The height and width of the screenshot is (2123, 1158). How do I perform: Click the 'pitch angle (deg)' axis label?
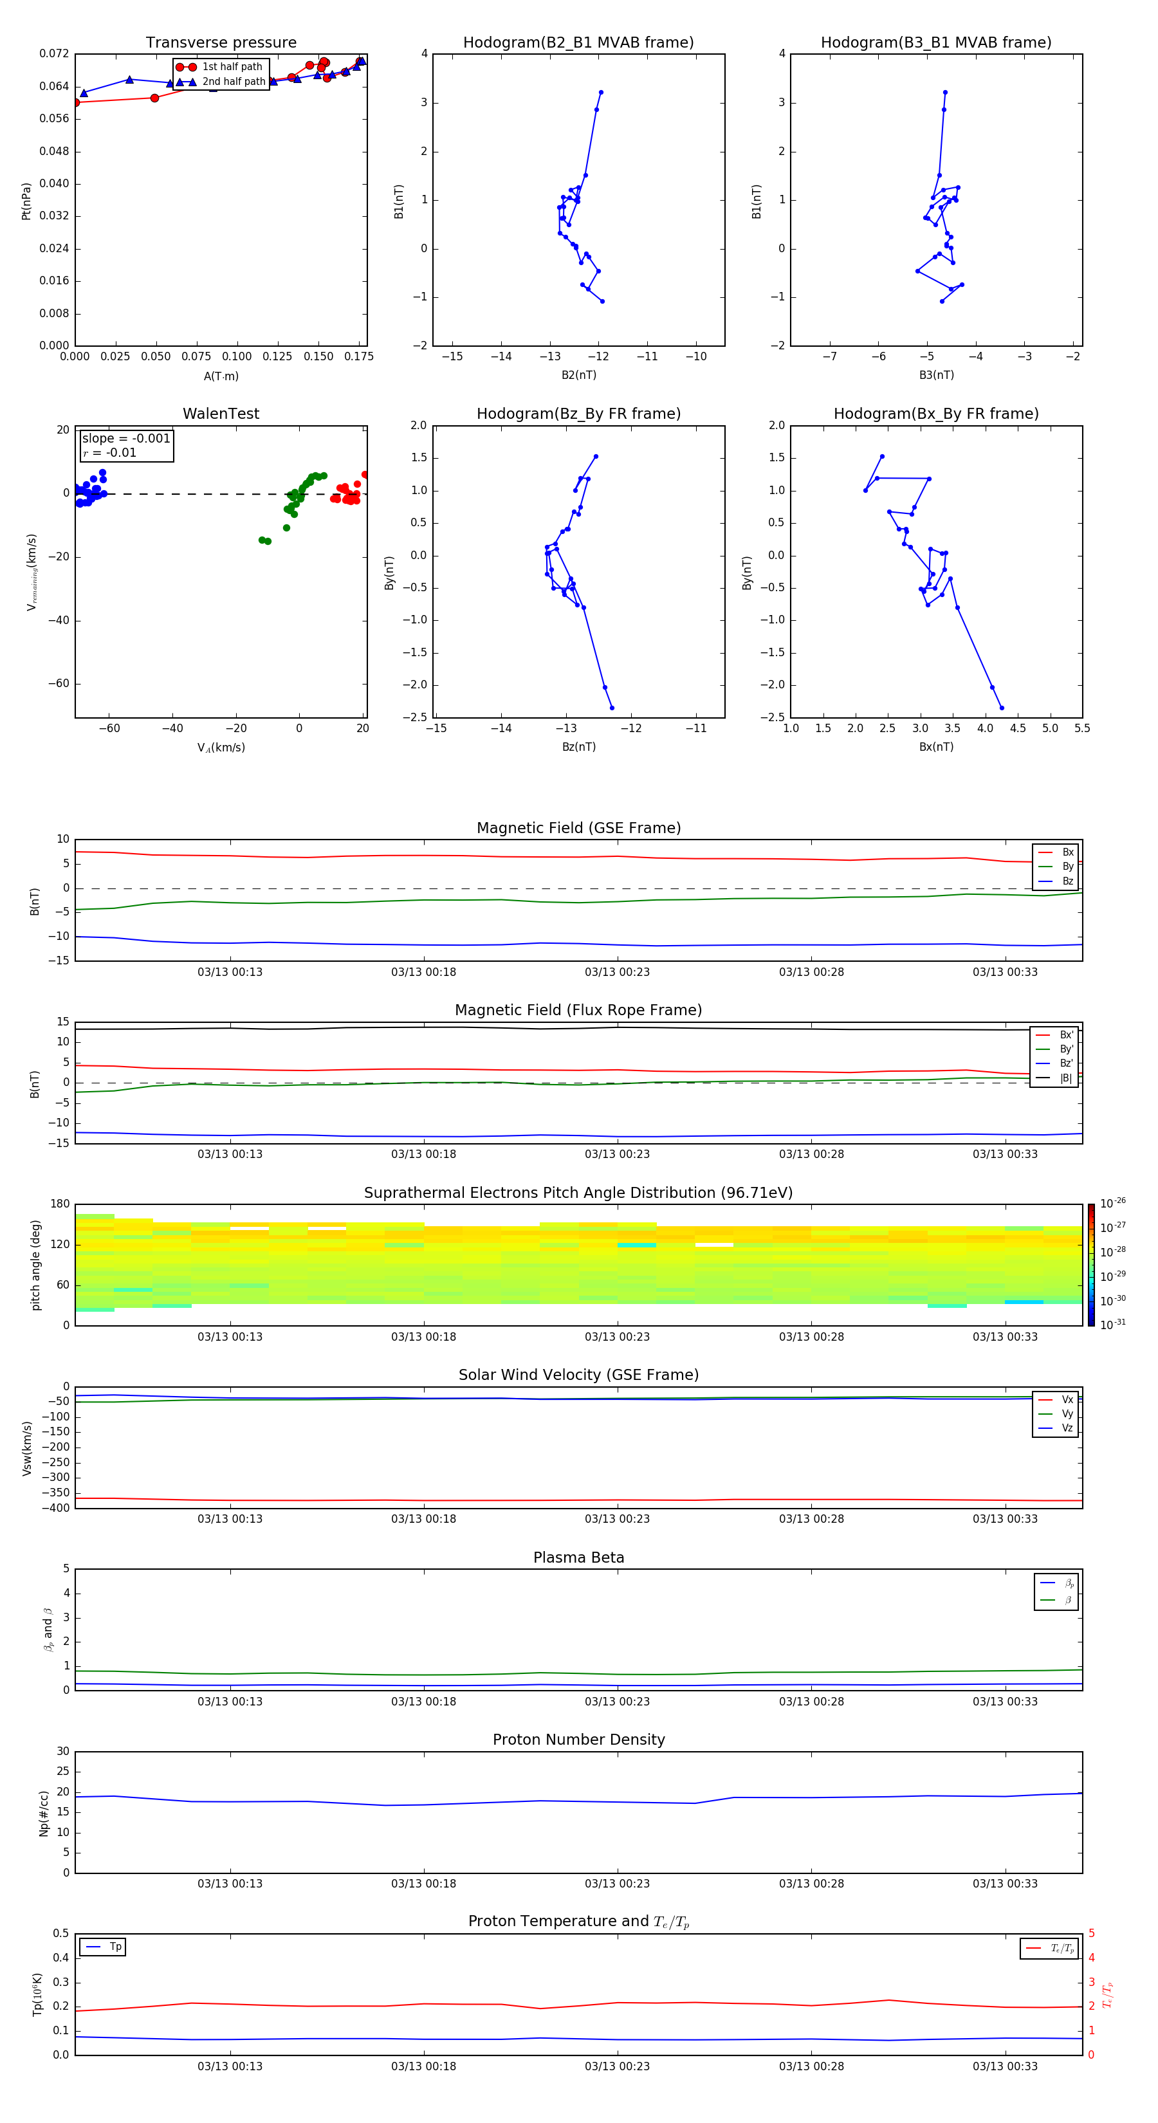pyautogui.click(x=35, y=1266)
